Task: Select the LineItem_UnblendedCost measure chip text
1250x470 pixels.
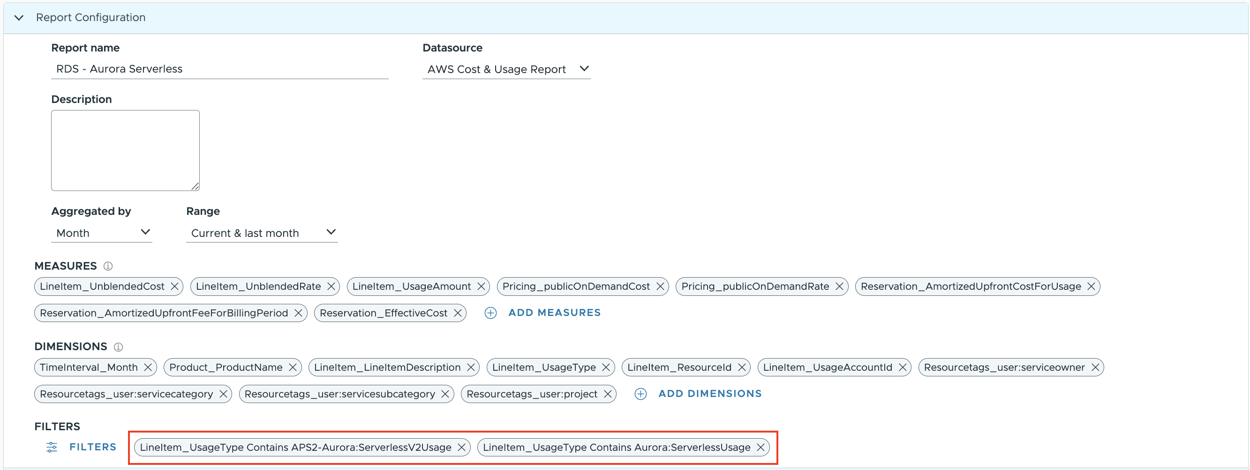Action: click(102, 286)
